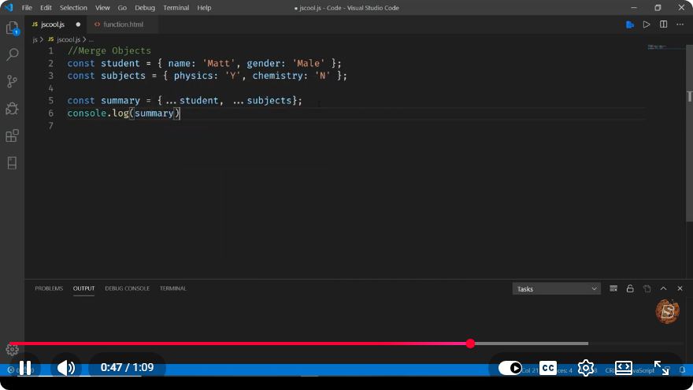Switch to the TERMINAL panel tab
The width and height of the screenshot is (693, 390).
(172, 288)
